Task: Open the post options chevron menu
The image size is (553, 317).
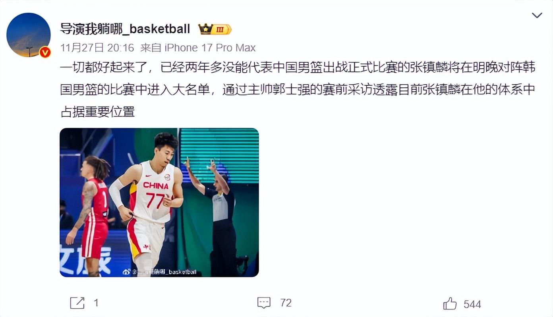Action: click(x=537, y=15)
